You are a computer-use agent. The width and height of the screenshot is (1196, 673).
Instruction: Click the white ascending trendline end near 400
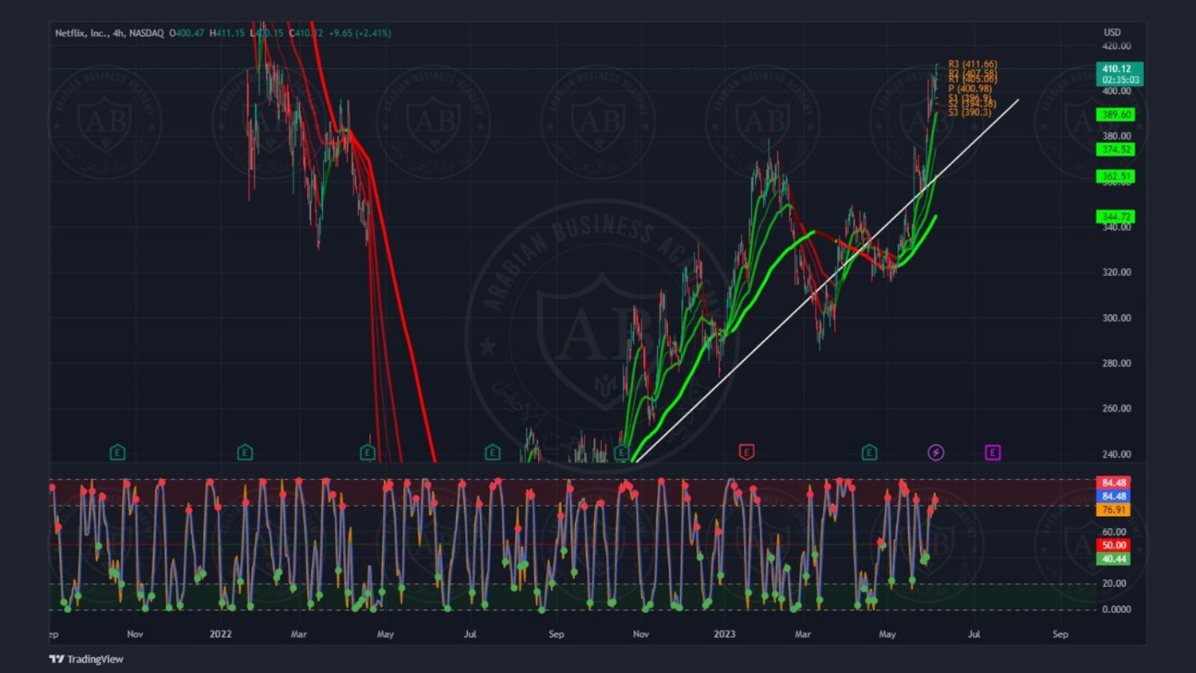[x=1018, y=100]
